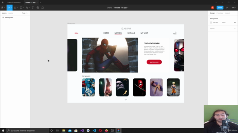The image size is (238, 133).
Task: Open Visual Studio from the taskbar
Action: tap(82, 130)
